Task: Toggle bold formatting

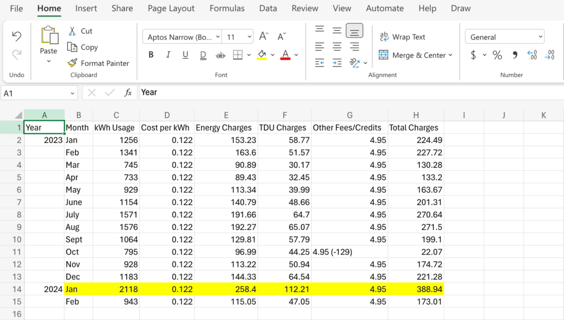Action: pos(151,54)
